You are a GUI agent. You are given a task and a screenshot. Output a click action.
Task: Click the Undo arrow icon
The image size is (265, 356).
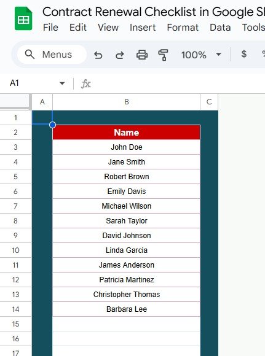coord(98,55)
